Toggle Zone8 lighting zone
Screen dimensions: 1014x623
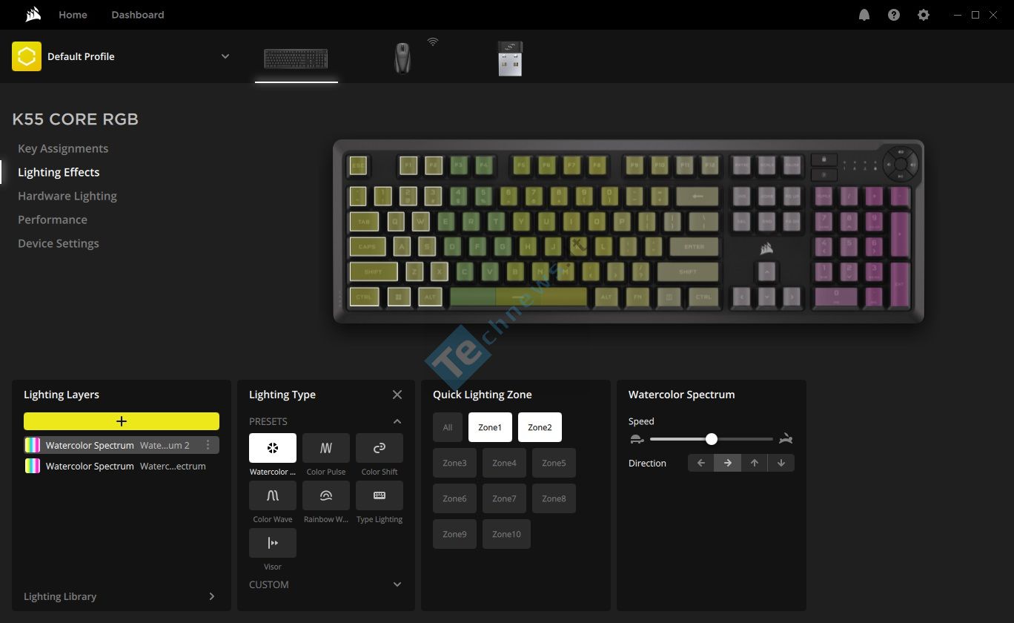click(x=554, y=498)
